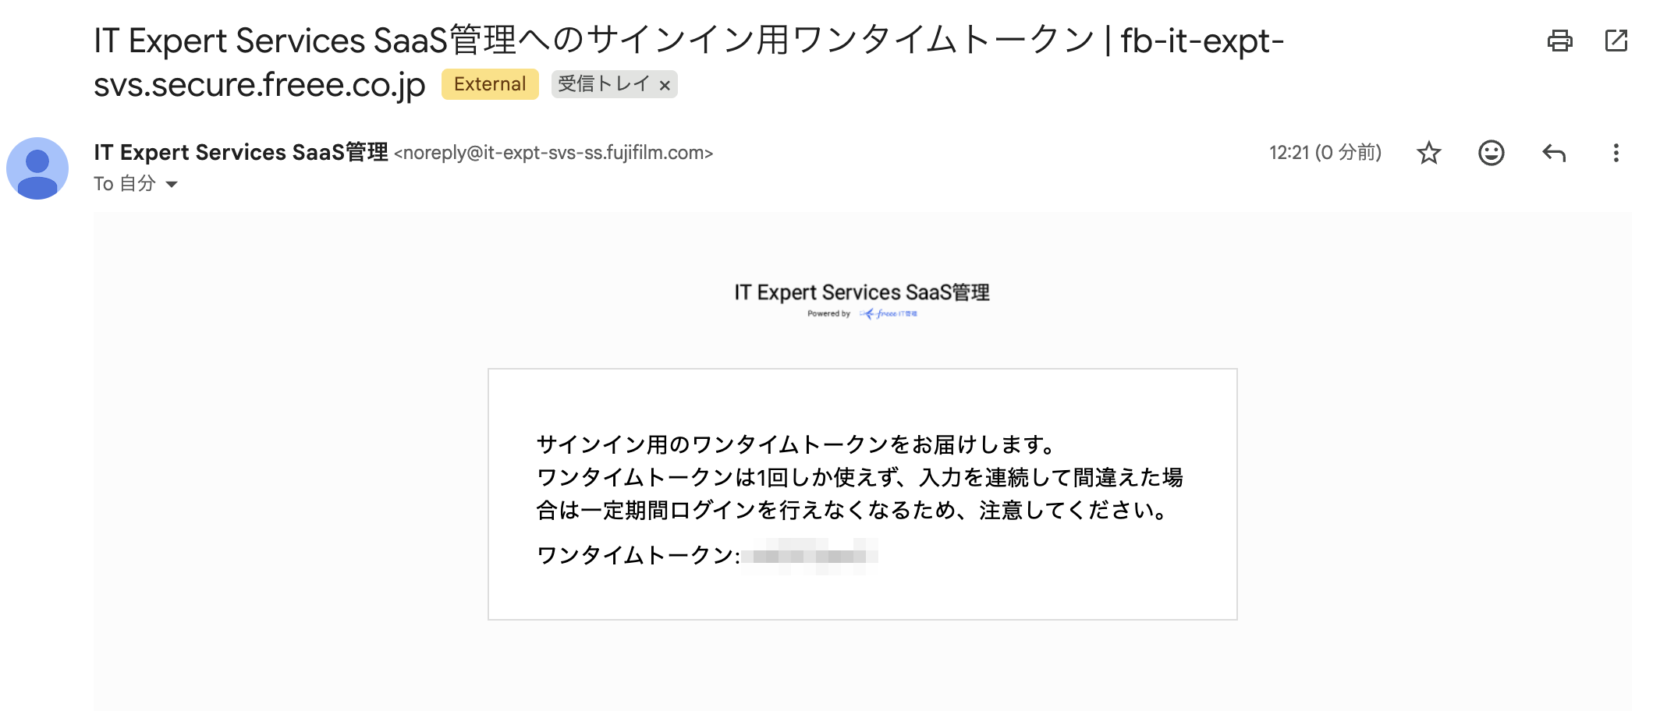Print this email with the printer icon
Viewport: 1660px width, 711px height.
[1559, 41]
